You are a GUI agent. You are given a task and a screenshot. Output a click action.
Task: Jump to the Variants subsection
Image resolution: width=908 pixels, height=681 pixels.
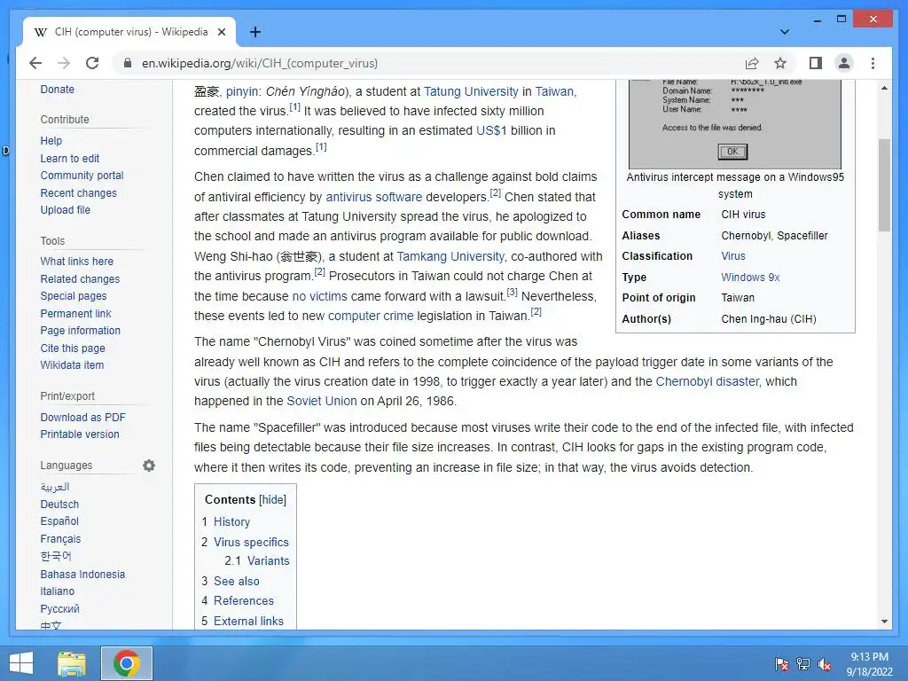pos(268,560)
